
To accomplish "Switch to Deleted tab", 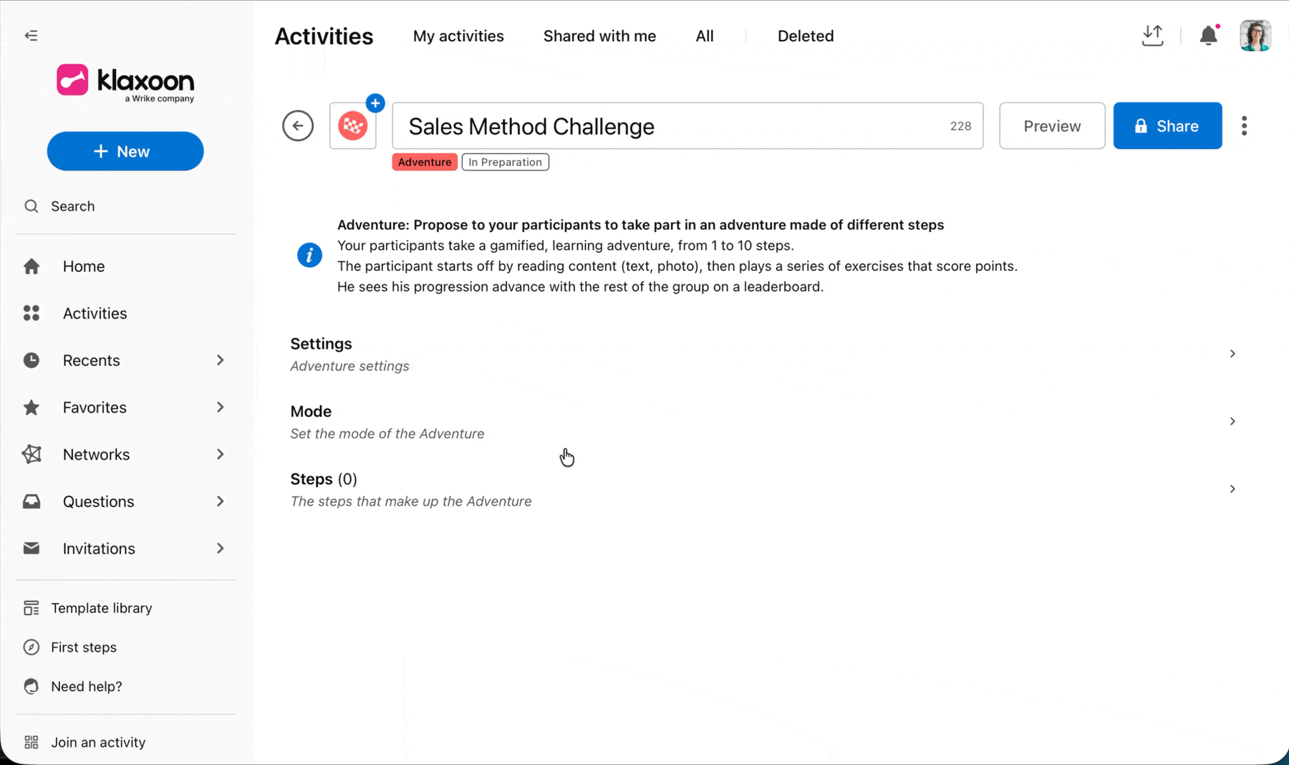I will tap(806, 36).
